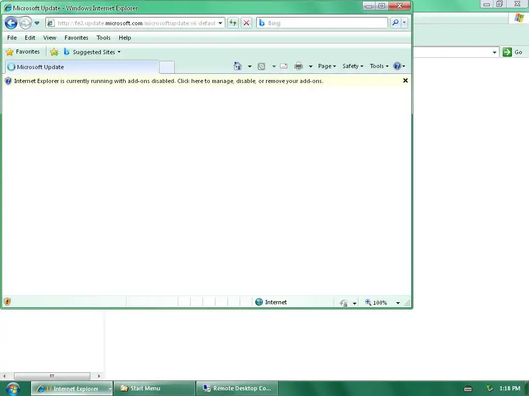This screenshot has height=396, width=529.
Task: Click the blue Help question icon
Action: [399, 67]
